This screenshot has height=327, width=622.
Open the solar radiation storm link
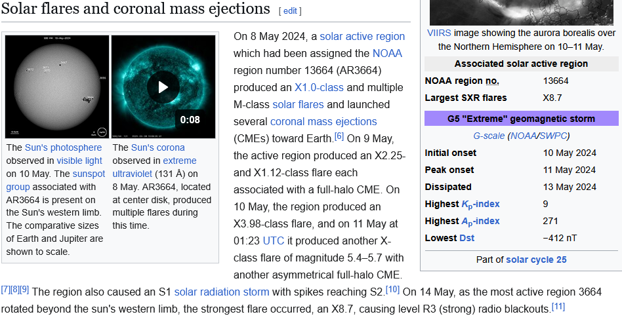[x=222, y=292]
